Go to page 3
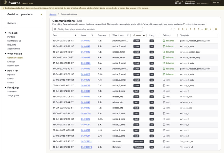Image resolution: width=224 pixels, height=153 pixels. 183,29
